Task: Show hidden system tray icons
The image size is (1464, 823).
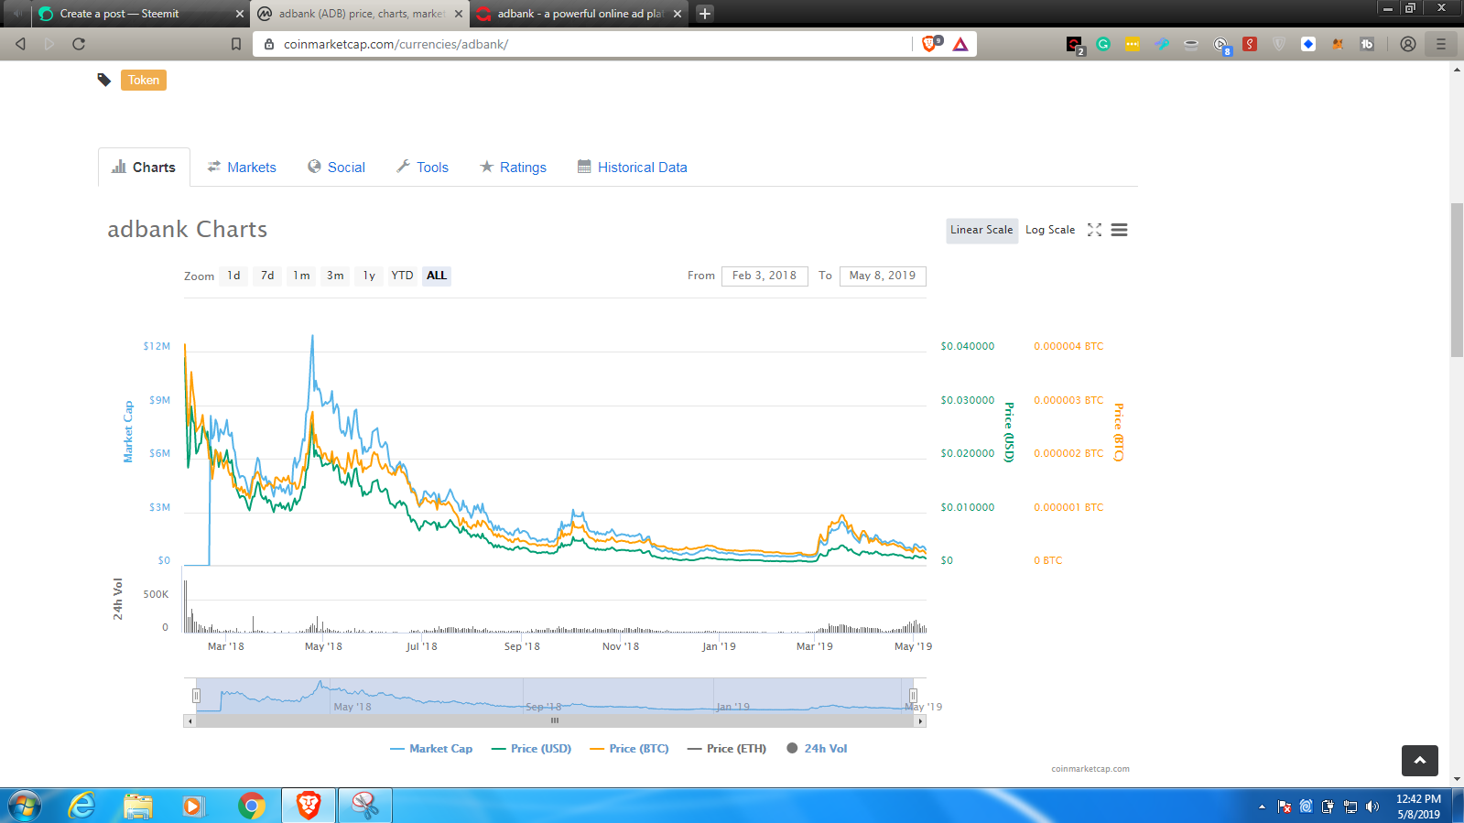Action: [x=1262, y=807]
